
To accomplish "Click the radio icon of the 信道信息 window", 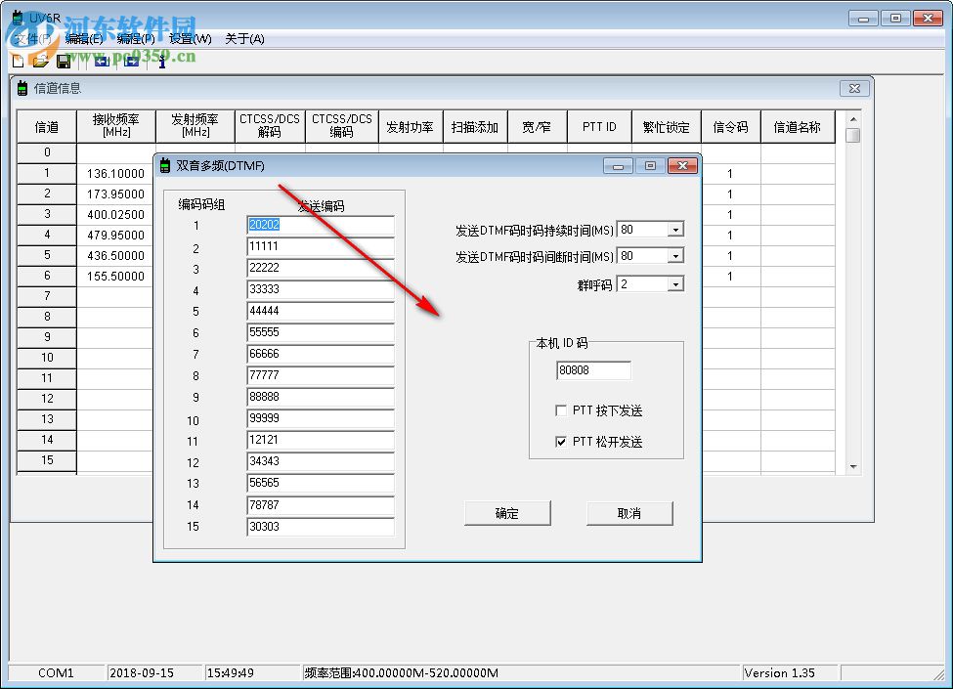I will point(22,88).
